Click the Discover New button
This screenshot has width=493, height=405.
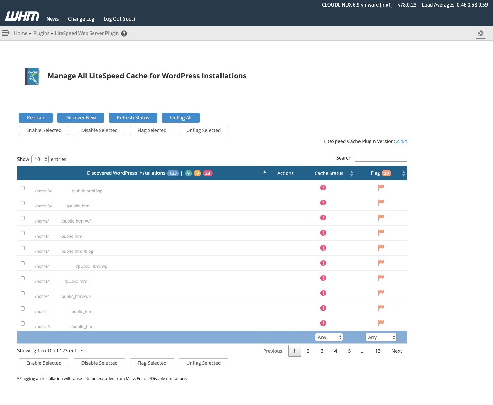click(81, 118)
